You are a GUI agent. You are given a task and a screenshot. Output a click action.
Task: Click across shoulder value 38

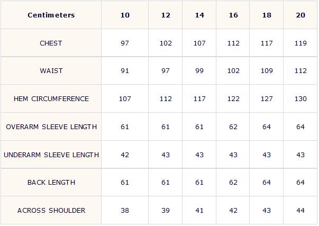click(125, 211)
